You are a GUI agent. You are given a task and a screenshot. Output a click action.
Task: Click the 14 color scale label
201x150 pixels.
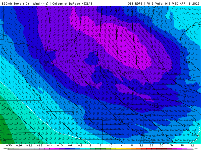121,145
